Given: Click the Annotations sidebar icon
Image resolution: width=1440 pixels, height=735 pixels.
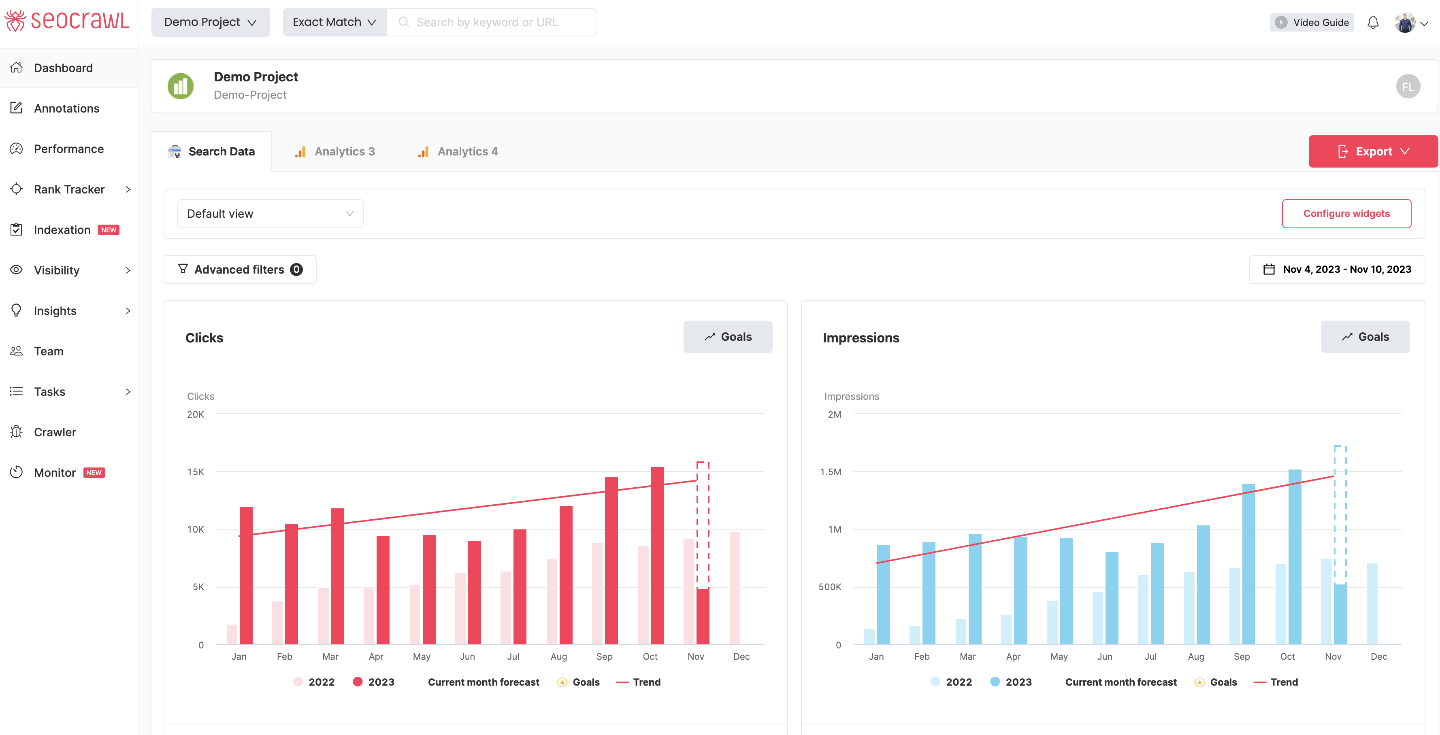Looking at the screenshot, I should [17, 108].
